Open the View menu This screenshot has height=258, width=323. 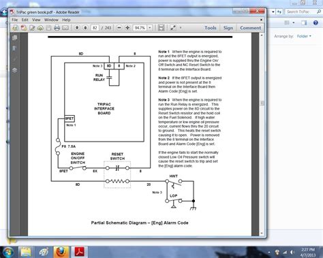tap(36, 20)
